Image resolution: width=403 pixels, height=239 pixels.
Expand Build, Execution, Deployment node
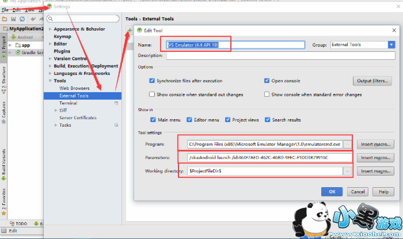50,66
